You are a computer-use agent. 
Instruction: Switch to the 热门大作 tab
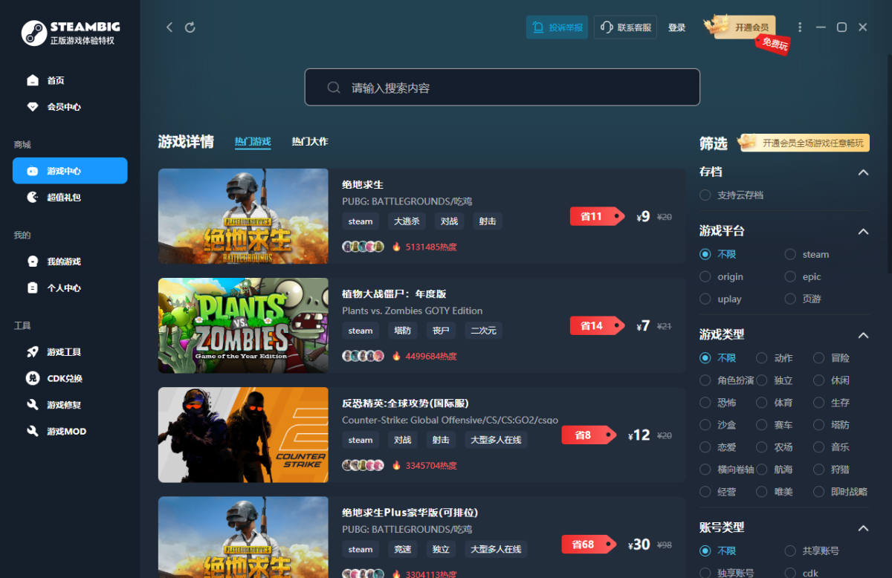point(309,142)
